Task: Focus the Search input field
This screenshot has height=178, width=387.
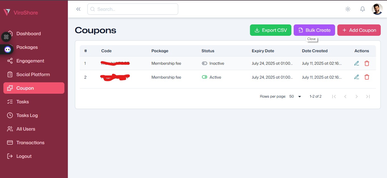Action: click(133, 9)
